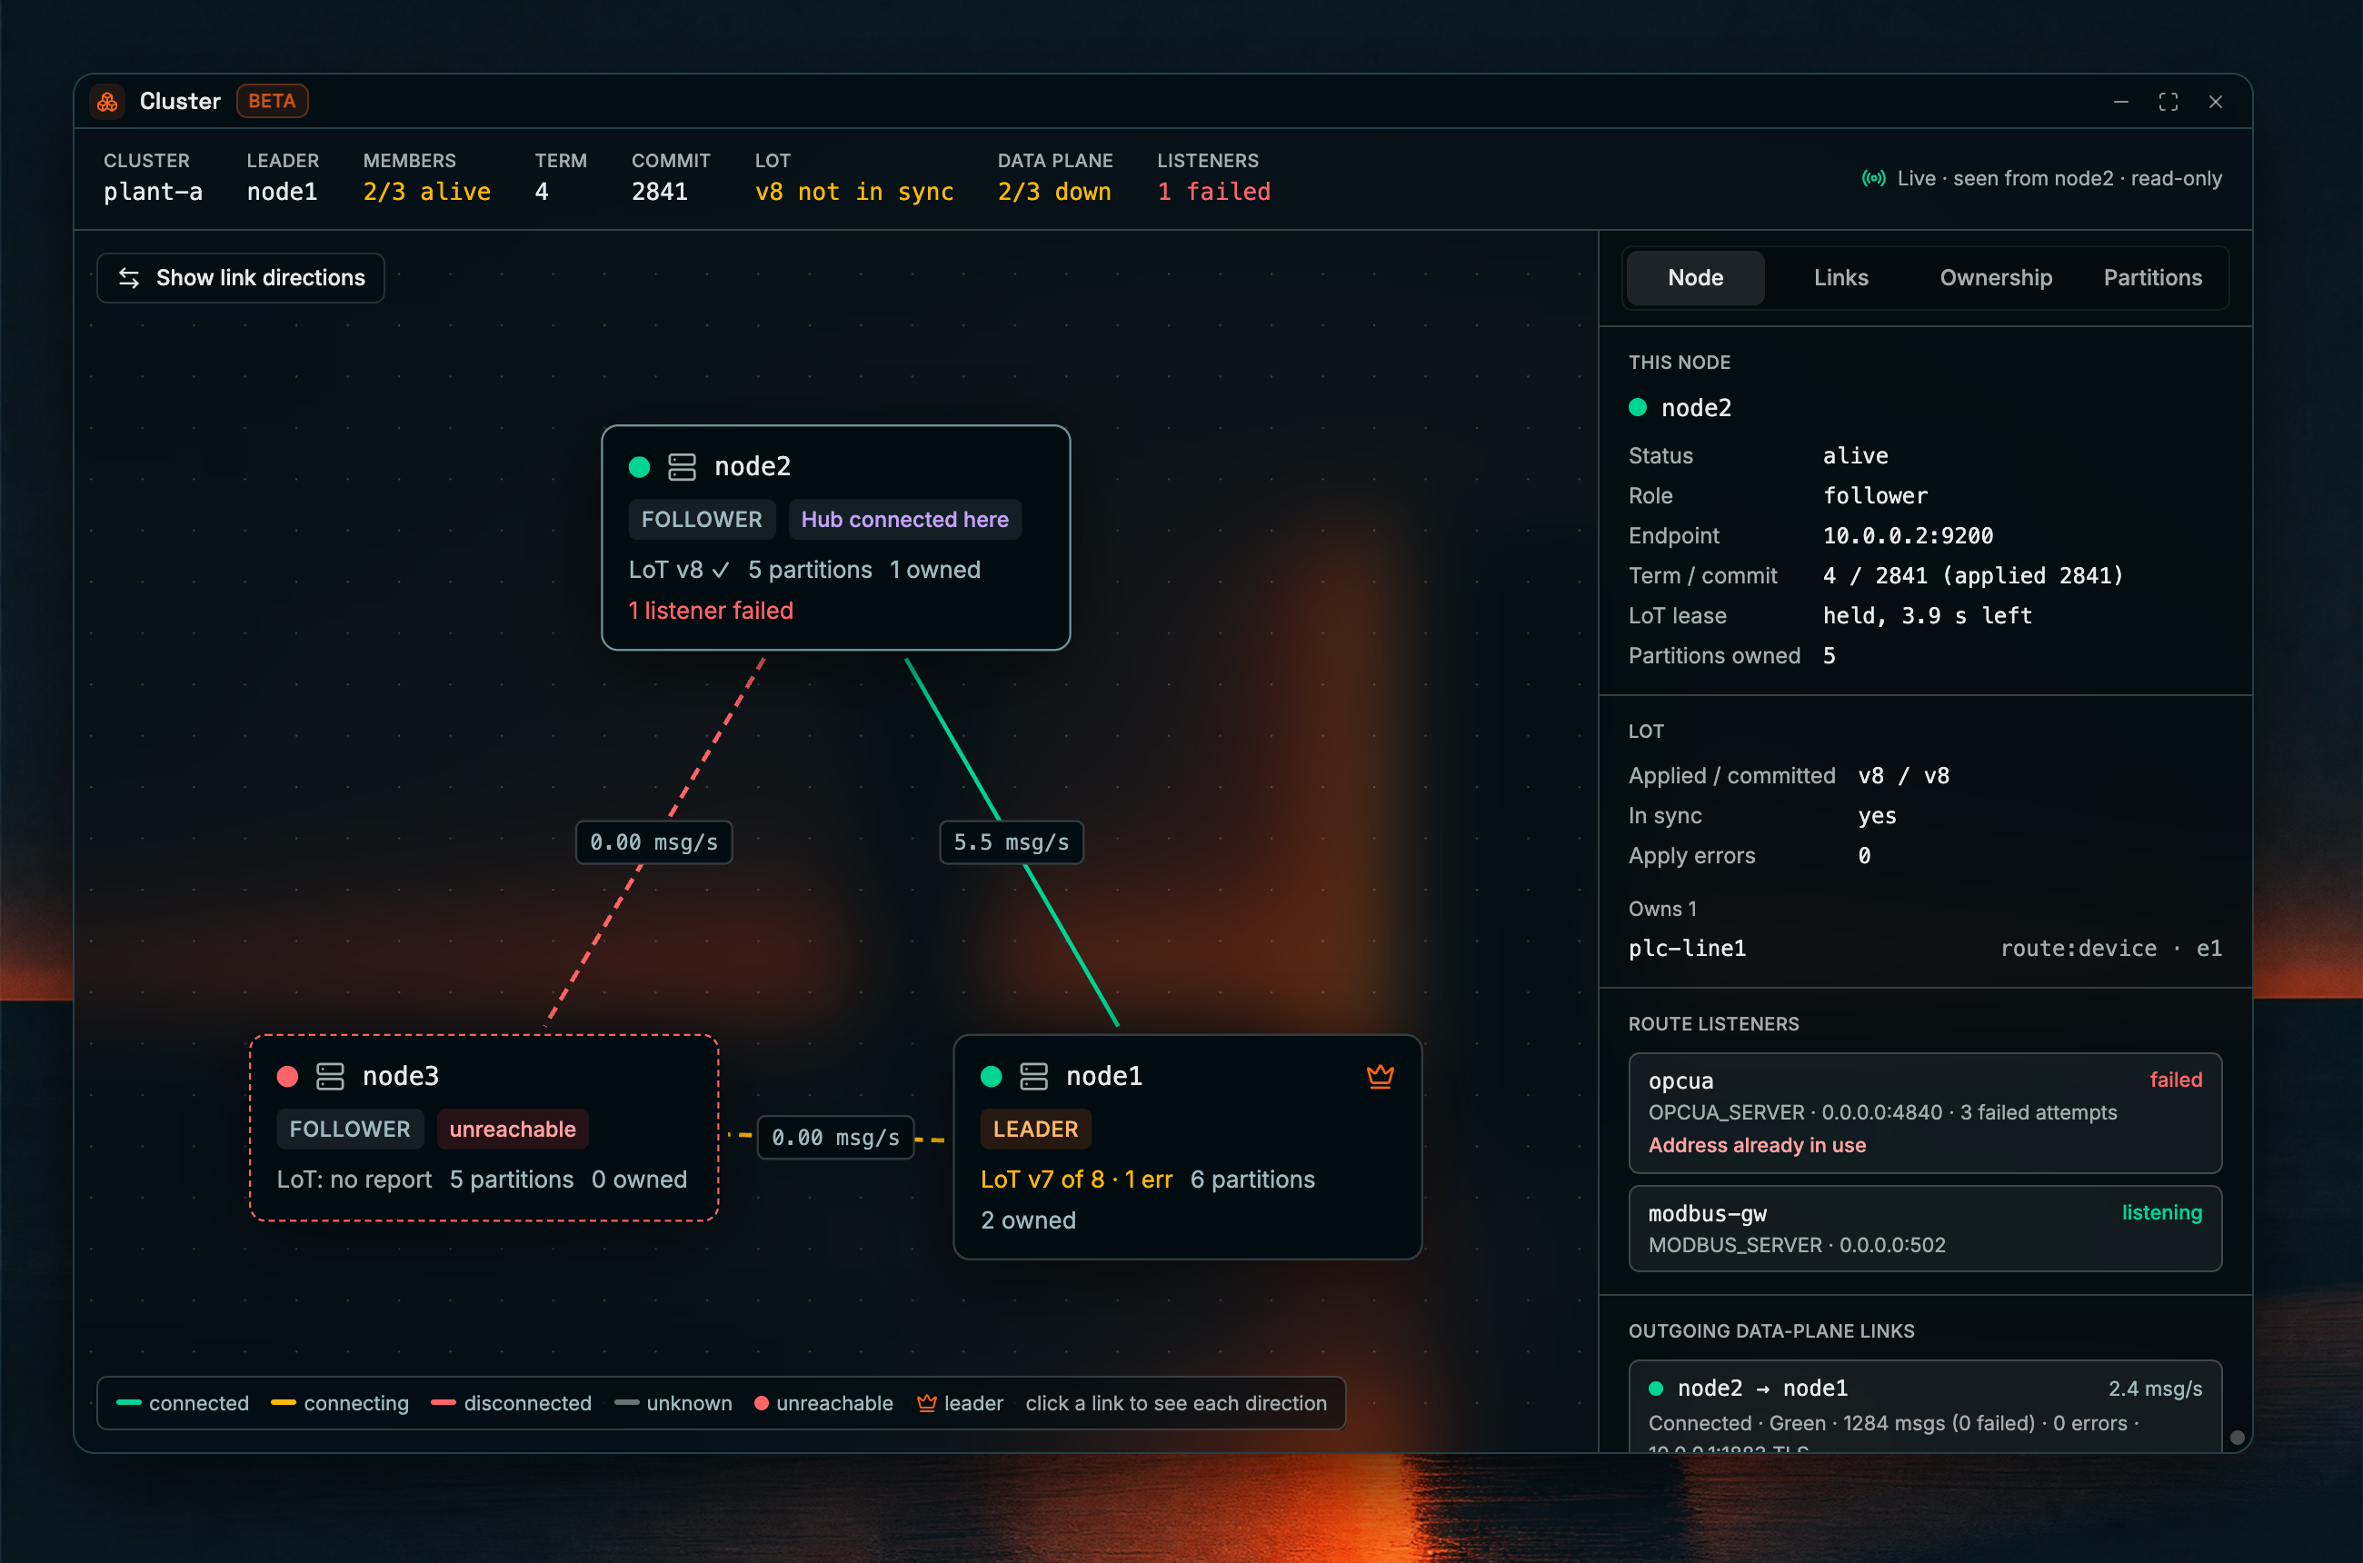Click the Cluster app logo icon

pos(107,102)
